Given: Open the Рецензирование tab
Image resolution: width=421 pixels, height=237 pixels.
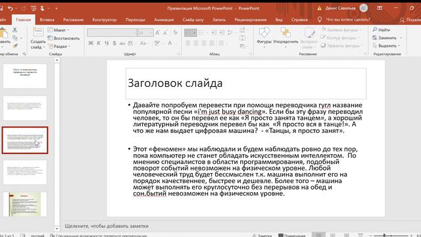Looking at the screenshot, I should pos(251,20).
